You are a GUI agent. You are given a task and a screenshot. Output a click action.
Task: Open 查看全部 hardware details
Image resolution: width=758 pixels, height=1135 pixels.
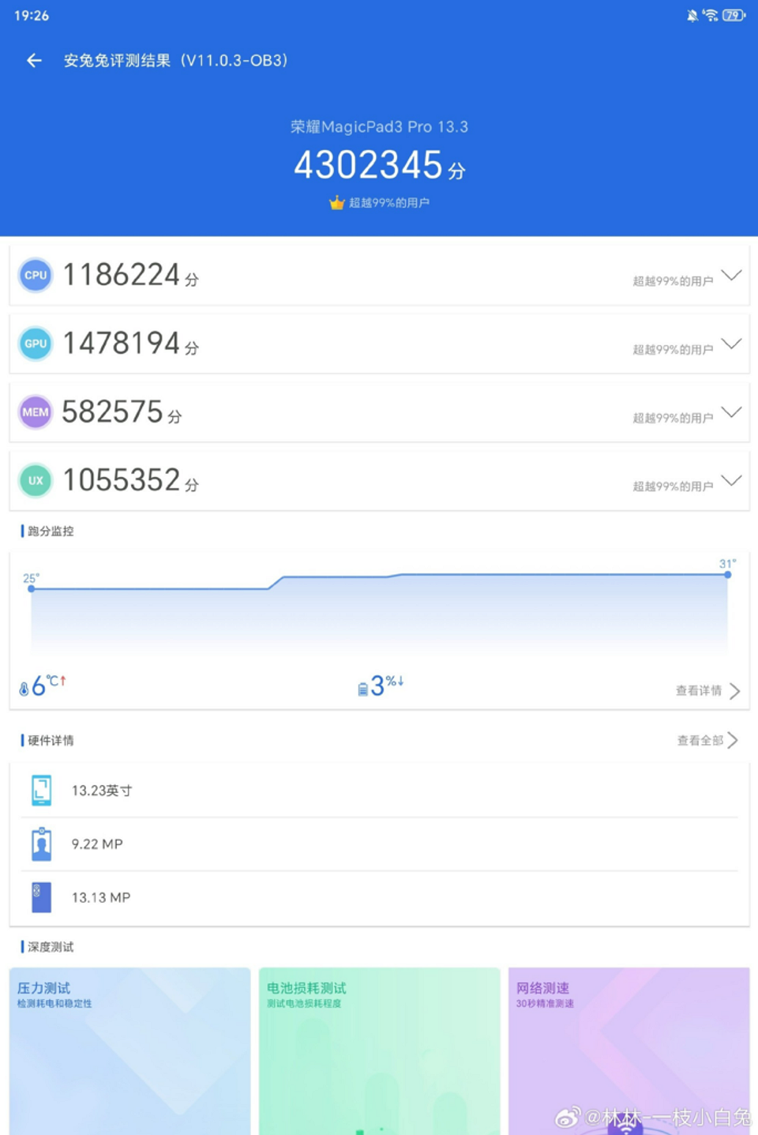point(703,740)
